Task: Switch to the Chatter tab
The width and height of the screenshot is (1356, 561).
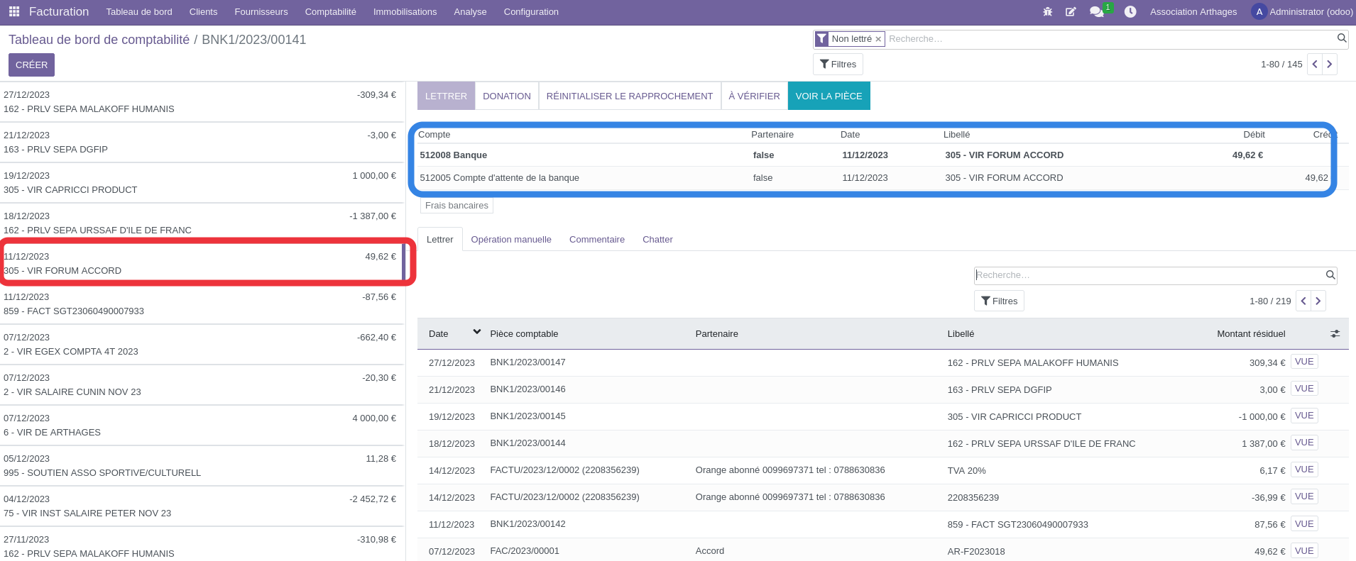Action: tap(657, 239)
